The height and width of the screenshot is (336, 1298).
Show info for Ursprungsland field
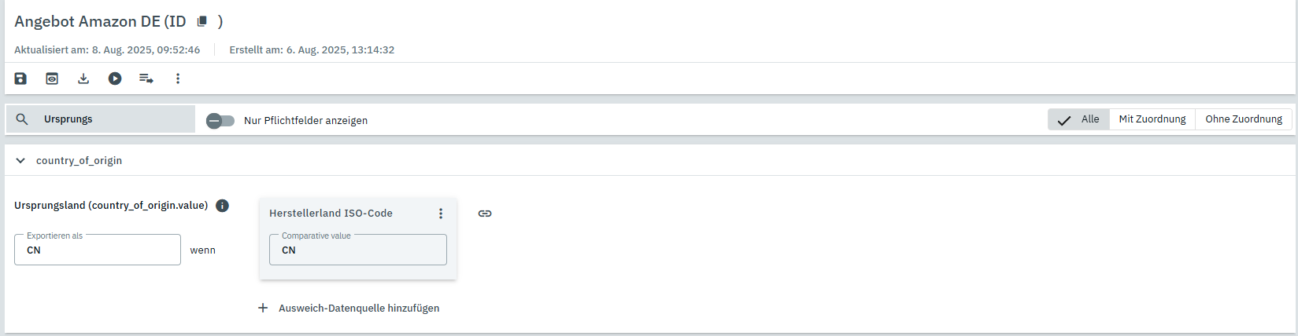pyautogui.click(x=223, y=206)
